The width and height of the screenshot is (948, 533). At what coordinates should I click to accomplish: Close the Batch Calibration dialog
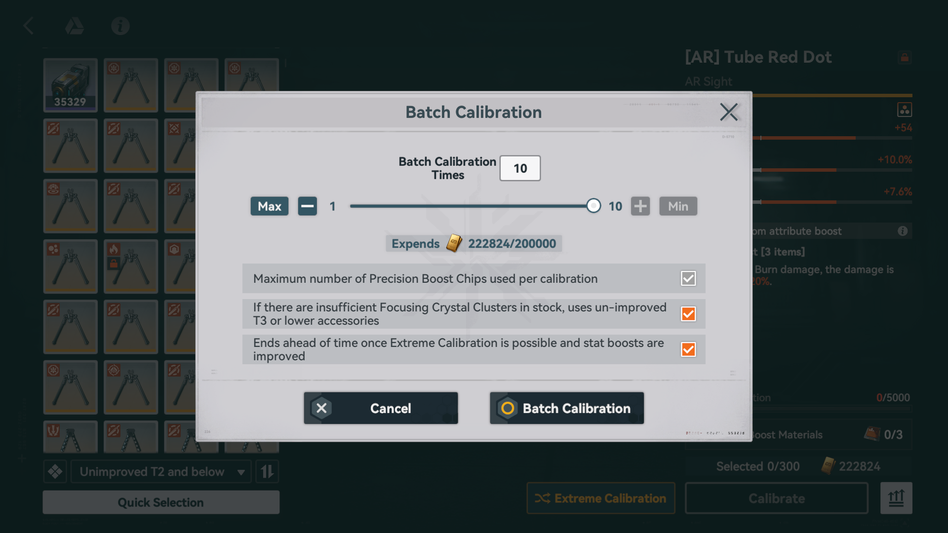[729, 112]
